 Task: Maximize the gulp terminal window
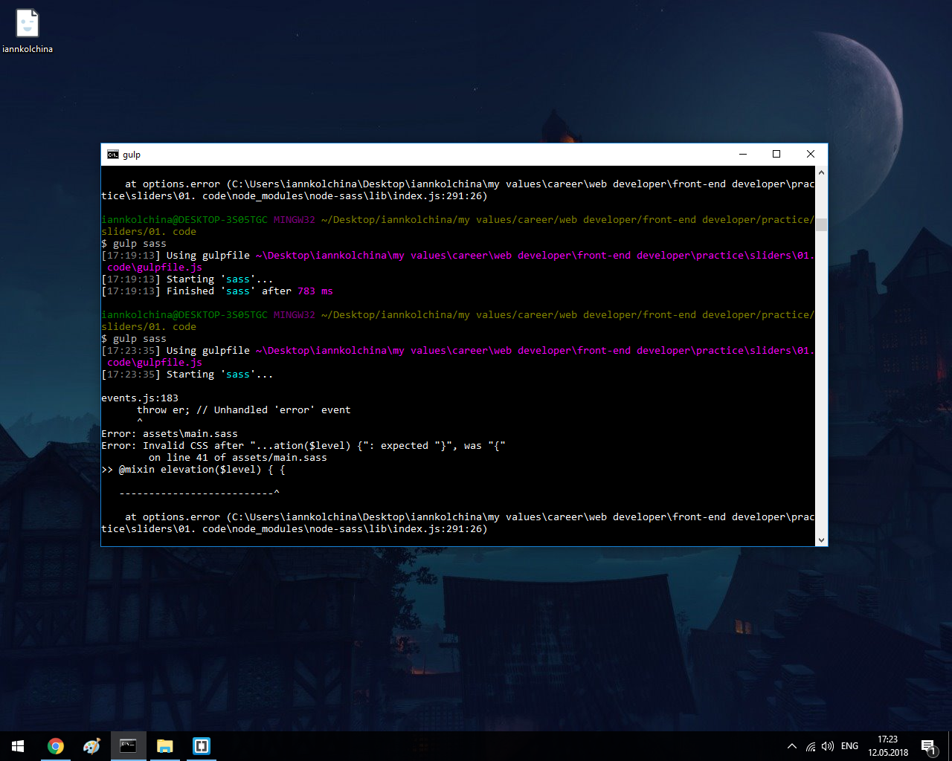(776, 155)
